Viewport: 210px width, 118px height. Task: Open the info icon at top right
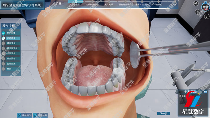pyautogui.click(x=205, y=16)
